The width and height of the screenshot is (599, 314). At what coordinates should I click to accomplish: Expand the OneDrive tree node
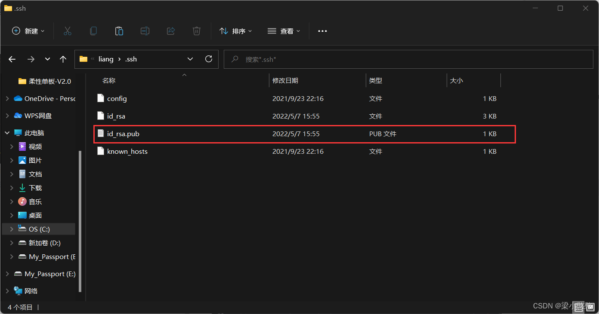[x=7, y=98]
